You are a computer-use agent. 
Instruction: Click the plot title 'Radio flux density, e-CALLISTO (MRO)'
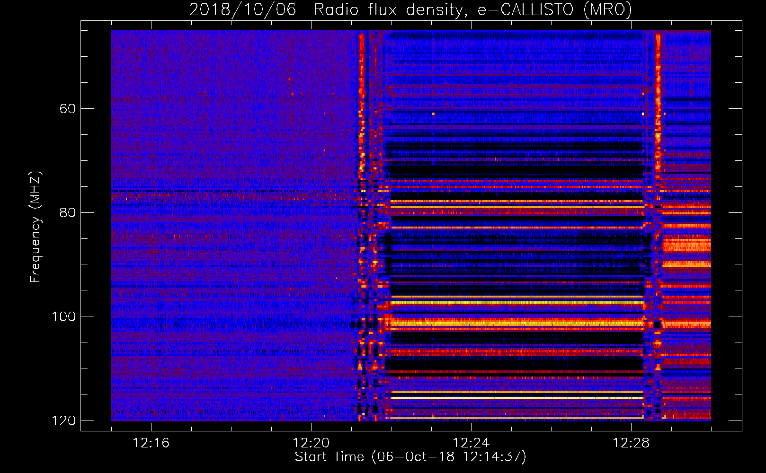click(473, 9)
